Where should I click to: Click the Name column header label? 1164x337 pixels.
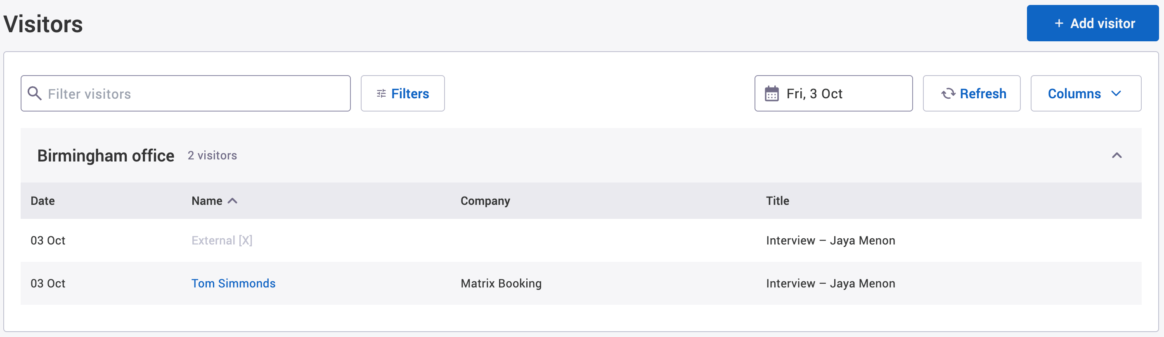pyautogui.click(x=206, y=201)
